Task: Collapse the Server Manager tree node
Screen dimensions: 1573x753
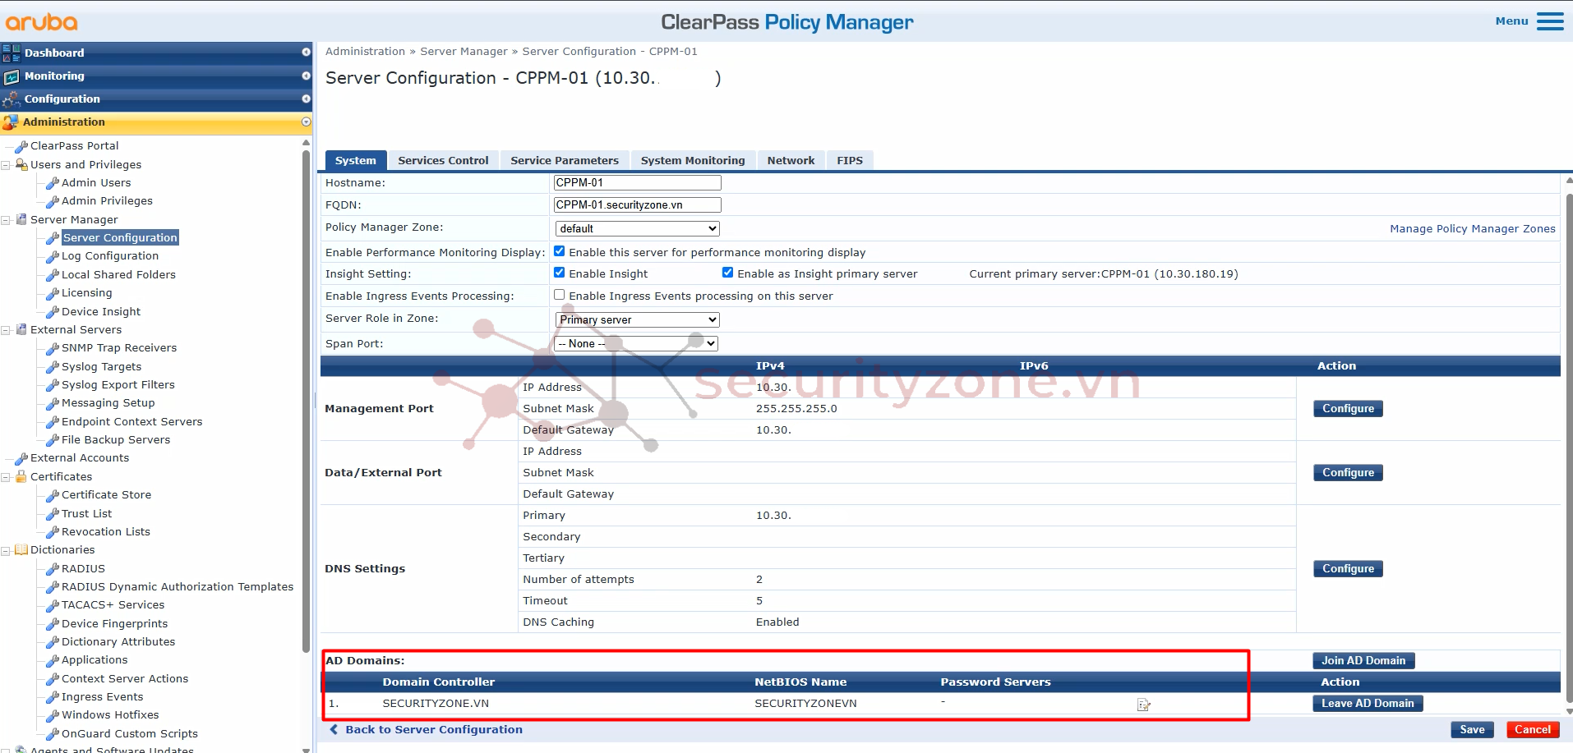Action: point(6,220)
